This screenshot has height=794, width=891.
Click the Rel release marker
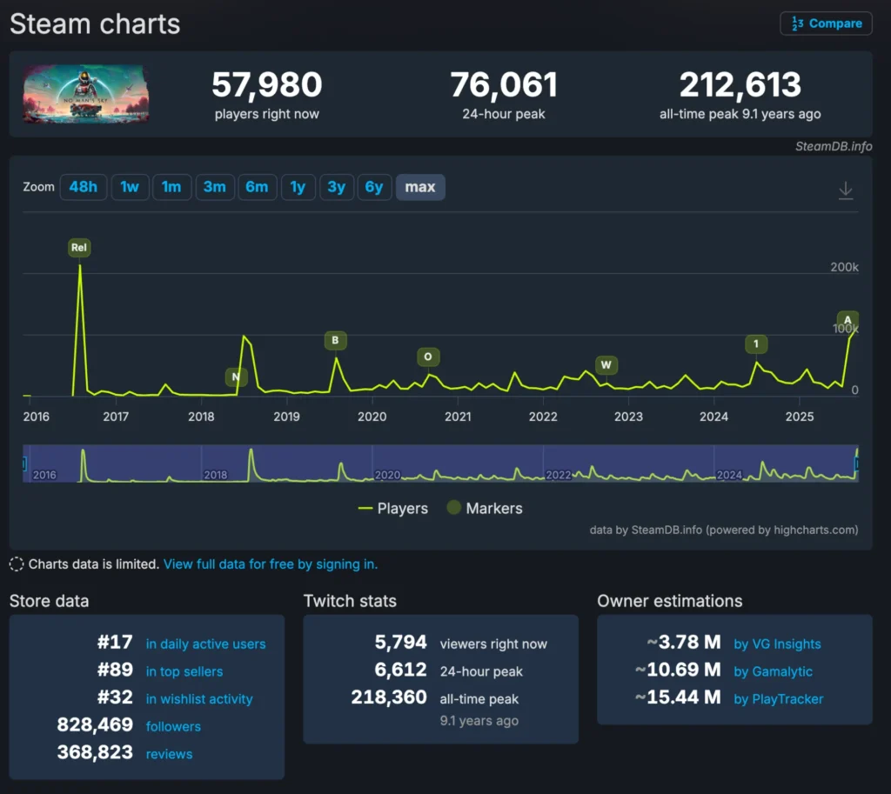79,248
